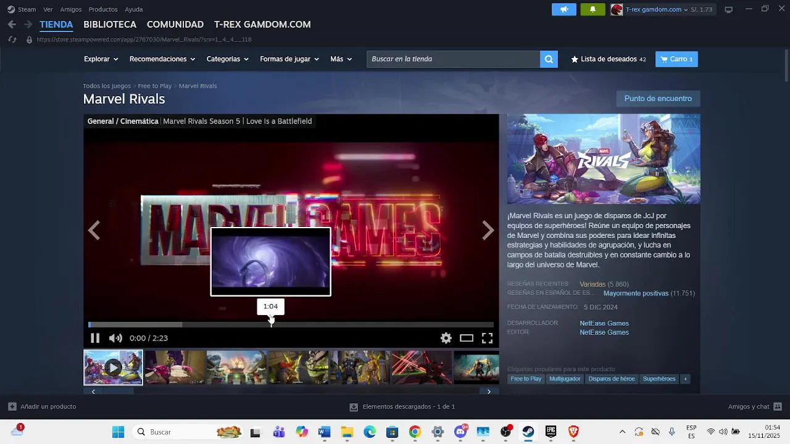790x444 pixels.
Task: Open Amigos y chat
Action: 755,407
